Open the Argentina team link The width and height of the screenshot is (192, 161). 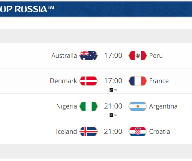163,106
